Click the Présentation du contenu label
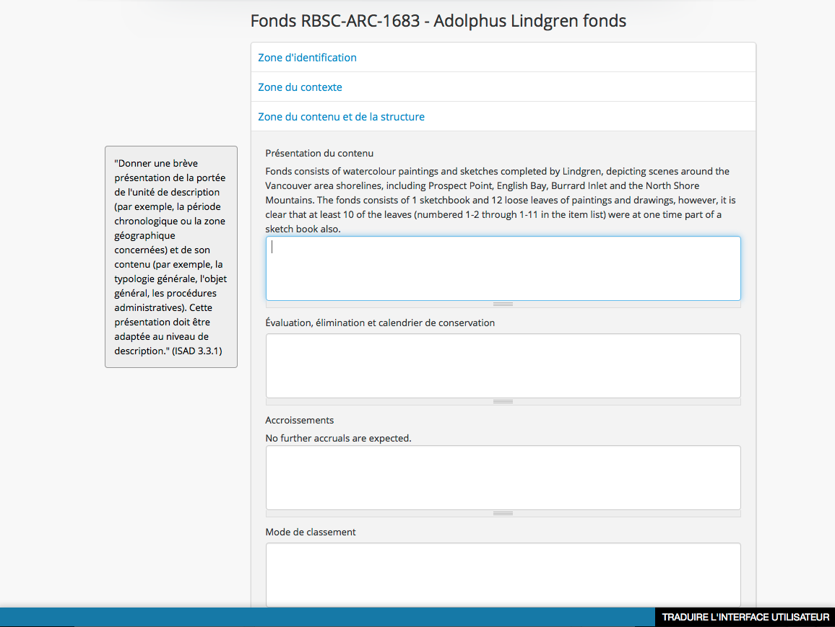Viewport: 835px width, 627px height. pyautogui.click(x=319, y=153)
